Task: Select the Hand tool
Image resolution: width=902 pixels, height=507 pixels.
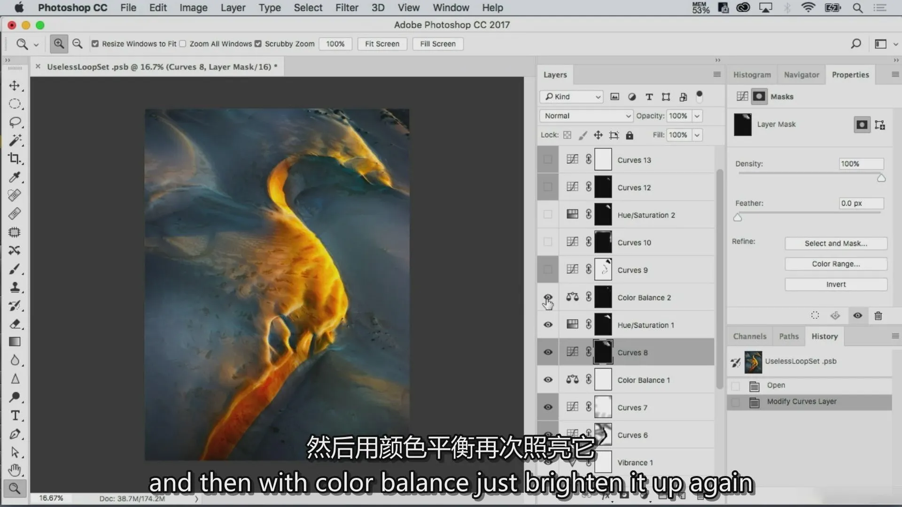Action: pos(15,470)
